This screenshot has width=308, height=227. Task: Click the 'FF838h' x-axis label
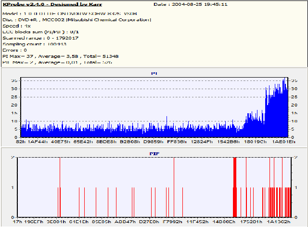(177, 142)
